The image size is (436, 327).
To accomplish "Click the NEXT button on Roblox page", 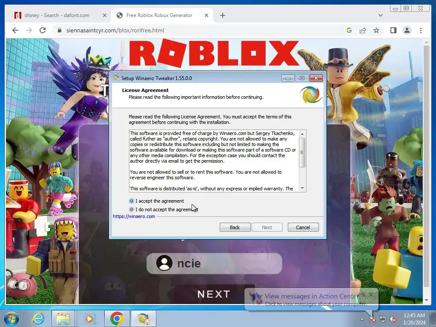I will tap(214, 294).
